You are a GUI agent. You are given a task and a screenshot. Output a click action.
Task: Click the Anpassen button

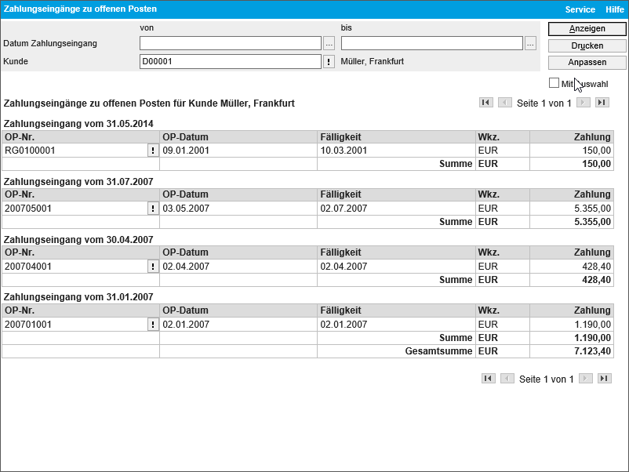(587, 62)
